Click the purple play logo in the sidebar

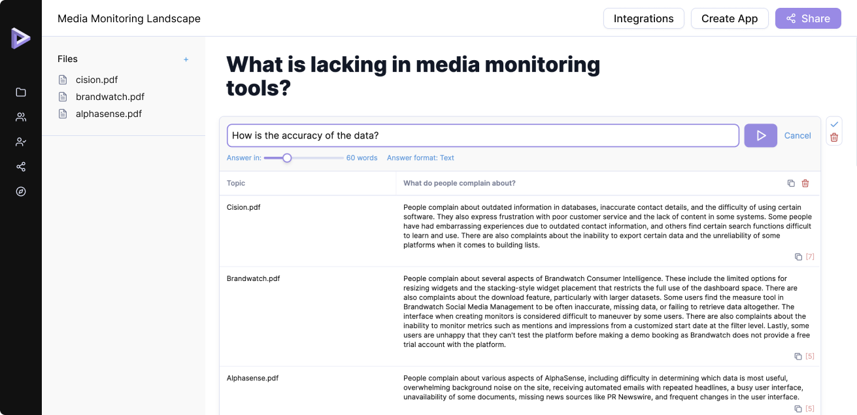point(20,38)
